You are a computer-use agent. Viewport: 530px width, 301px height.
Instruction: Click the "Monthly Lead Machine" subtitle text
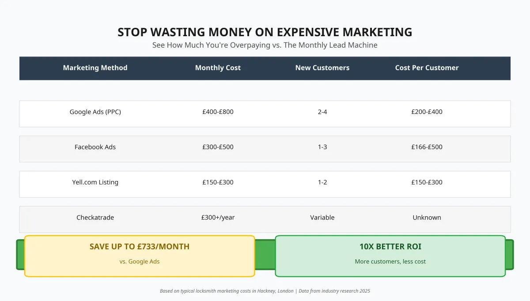[265, 45]
